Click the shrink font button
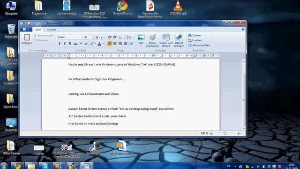300x169 pixels. click(x=102, y=37)
